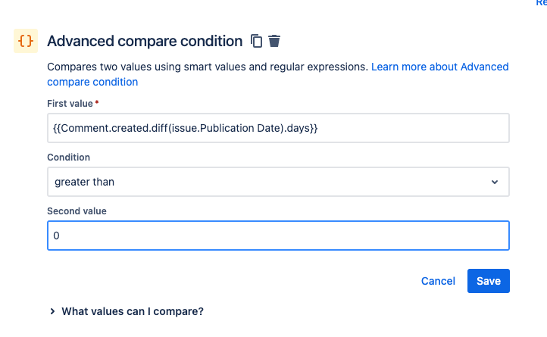
Task: Click the Advanced compare condition heading
Action: pyautogui.click(x=145, y=41)
